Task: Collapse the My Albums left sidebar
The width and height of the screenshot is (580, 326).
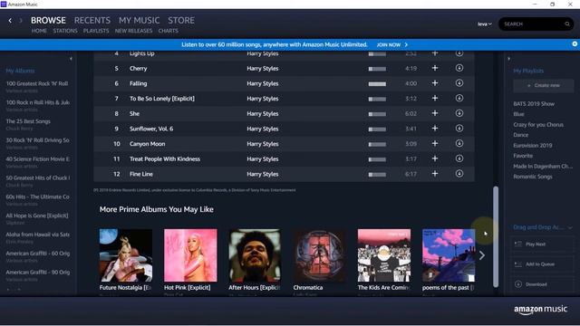Action: [x=71, y=59]
